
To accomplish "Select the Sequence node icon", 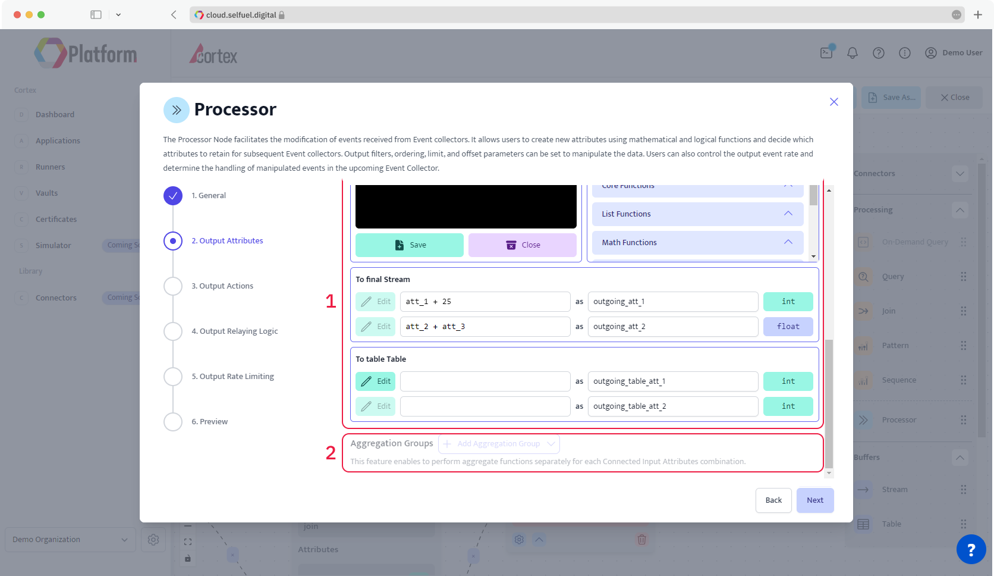I will [x=863, y=380].
